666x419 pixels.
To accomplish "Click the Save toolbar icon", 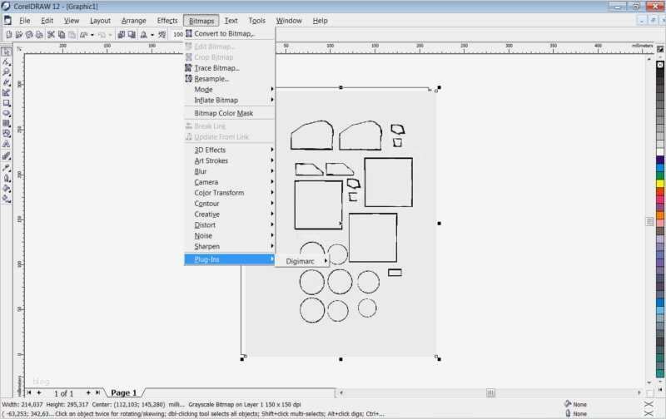I will click(x=29, y=34).
